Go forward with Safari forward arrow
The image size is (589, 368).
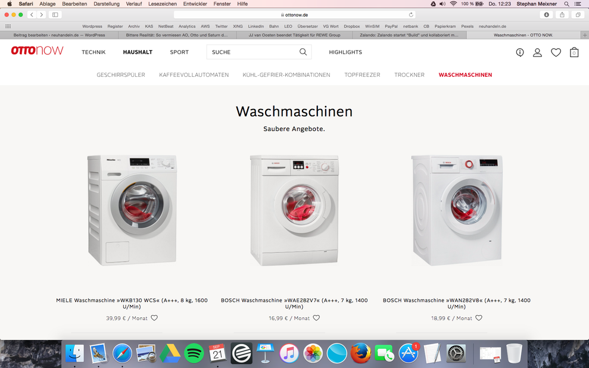(42, 15)
